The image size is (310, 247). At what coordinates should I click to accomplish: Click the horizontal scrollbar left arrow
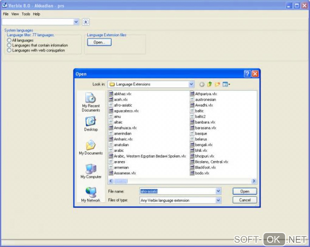point(111,181)
